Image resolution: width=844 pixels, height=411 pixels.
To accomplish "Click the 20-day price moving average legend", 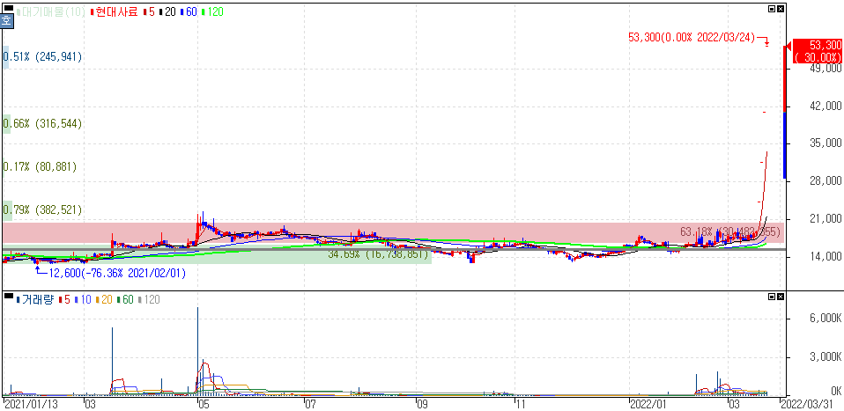I will (167, 11).
